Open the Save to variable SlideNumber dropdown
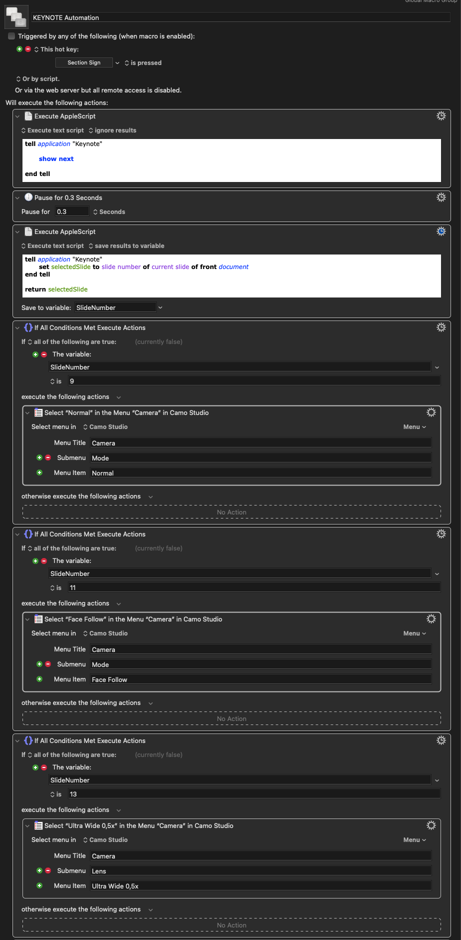 [160, 307]
